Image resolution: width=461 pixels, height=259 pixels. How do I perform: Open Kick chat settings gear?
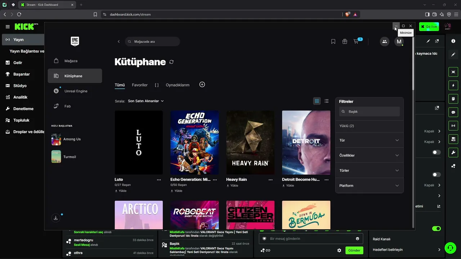pos(339,250)
